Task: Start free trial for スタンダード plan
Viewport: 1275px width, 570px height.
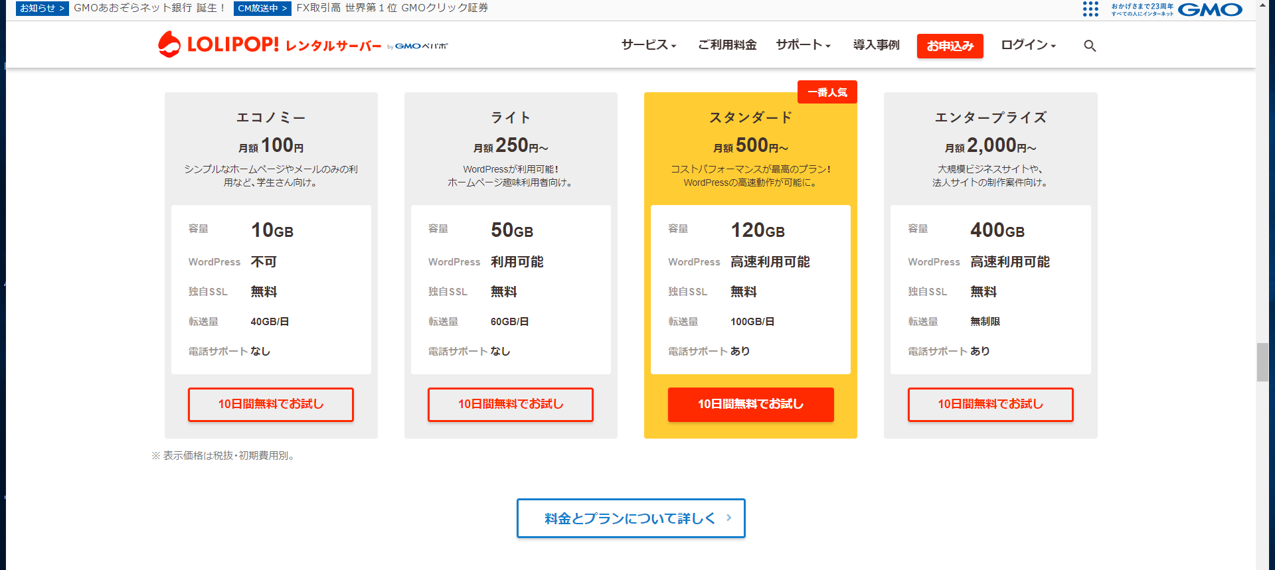Action: 750,404
